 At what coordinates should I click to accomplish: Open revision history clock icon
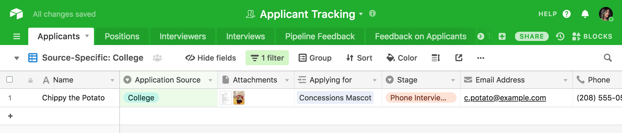tap(560, 36)
